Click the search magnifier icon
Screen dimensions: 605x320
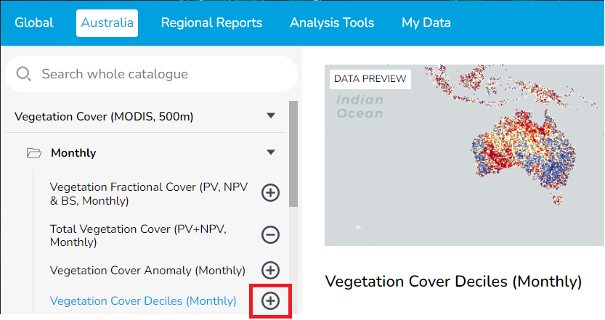pos(23,74)
